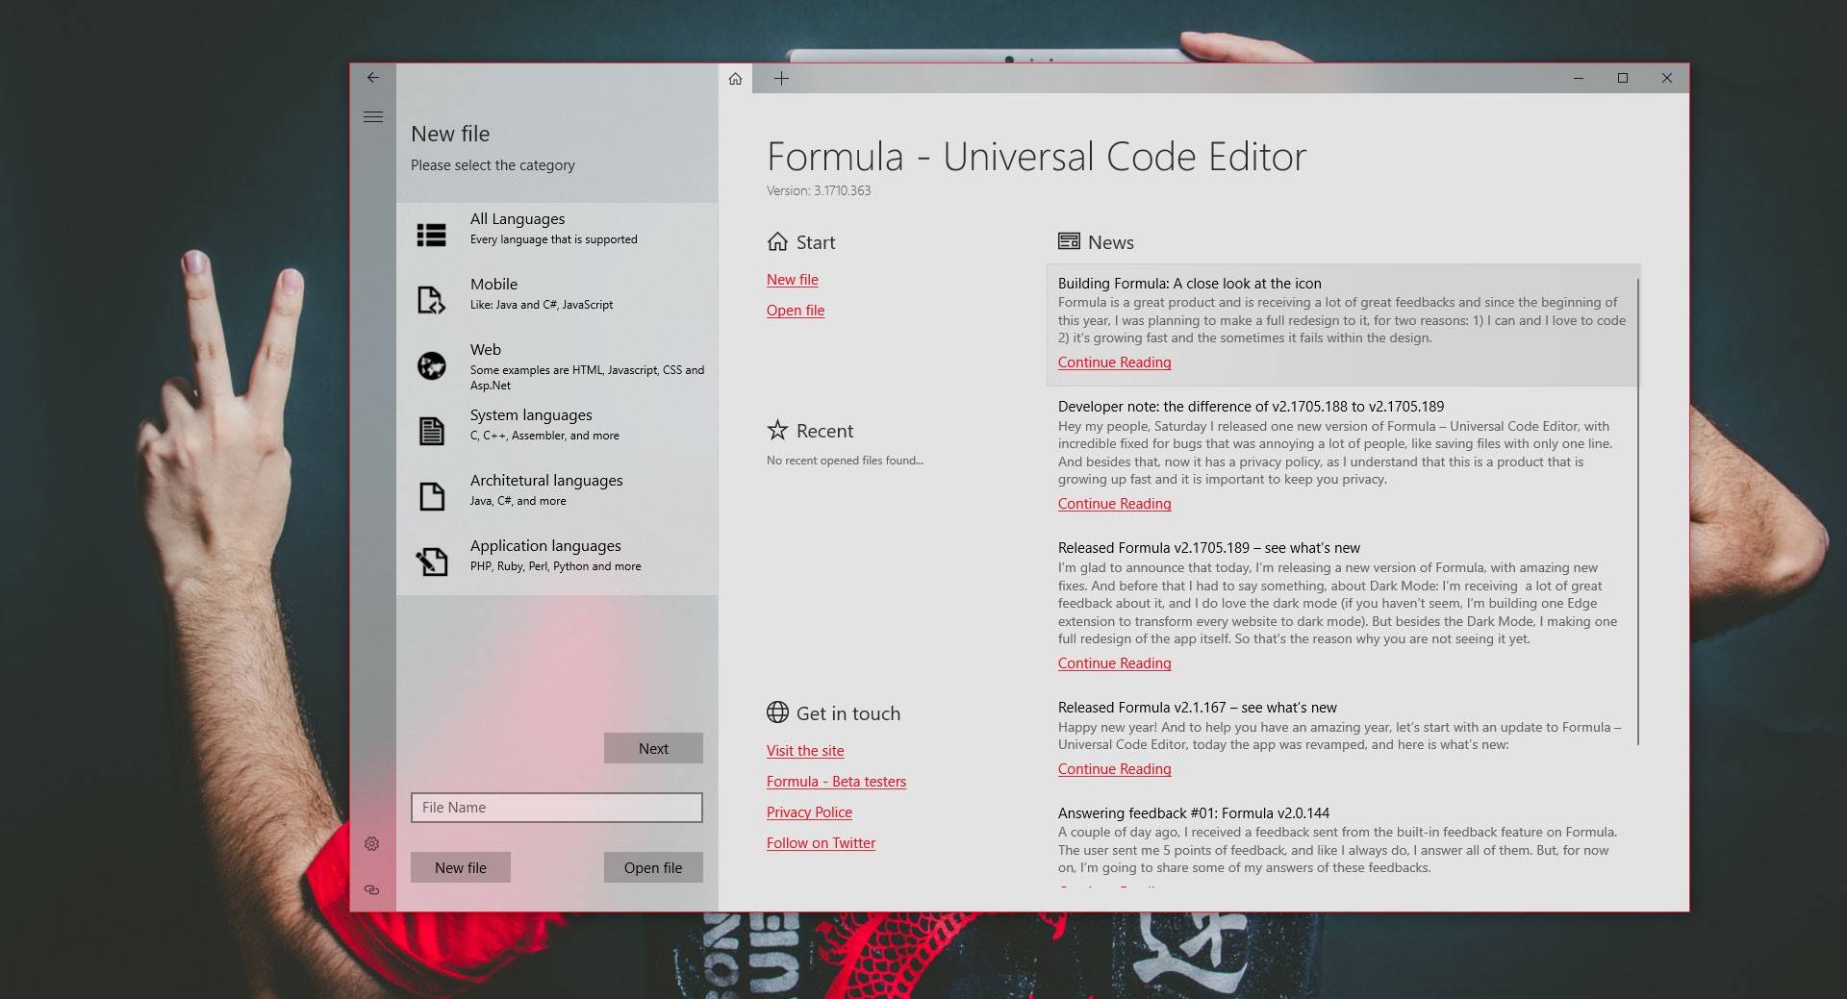Image resolution: width=1847 pixels, height=999 pixels.
Task: Choose the Mobile category icon
Action: (x=431, y=300)
